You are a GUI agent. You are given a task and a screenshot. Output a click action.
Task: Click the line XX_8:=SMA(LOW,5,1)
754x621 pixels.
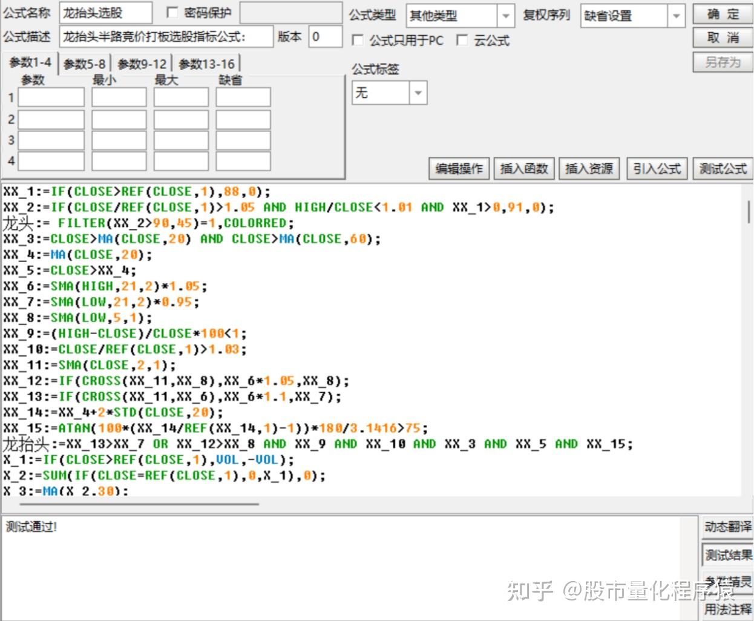(x=77, y=318)
